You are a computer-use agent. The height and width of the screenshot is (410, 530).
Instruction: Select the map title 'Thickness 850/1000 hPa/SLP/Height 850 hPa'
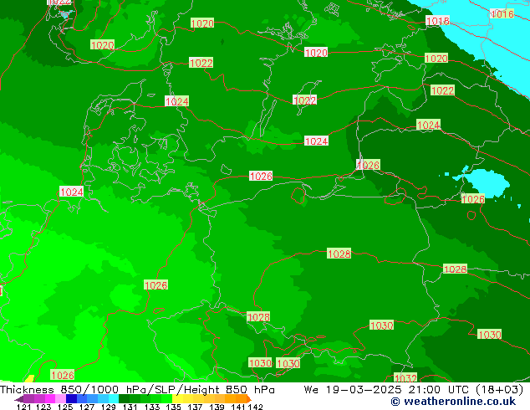click(137, 390)
